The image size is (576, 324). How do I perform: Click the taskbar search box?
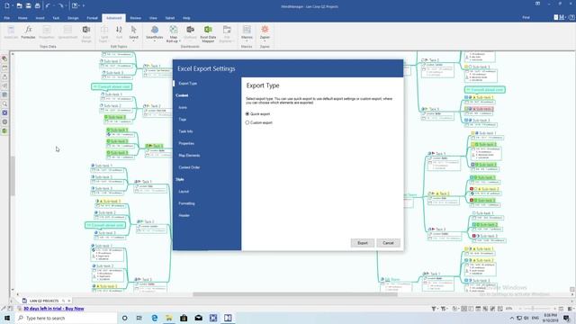point(67,318)
